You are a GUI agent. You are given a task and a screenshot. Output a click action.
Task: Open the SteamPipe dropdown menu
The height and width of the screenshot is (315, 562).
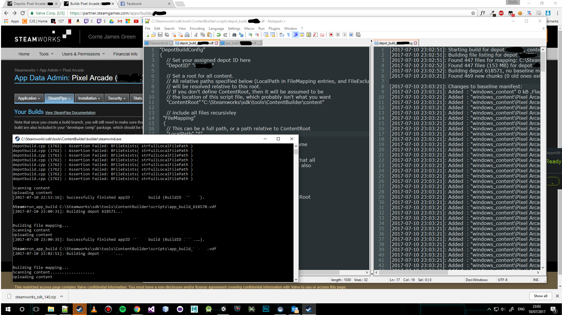[59, 98]
